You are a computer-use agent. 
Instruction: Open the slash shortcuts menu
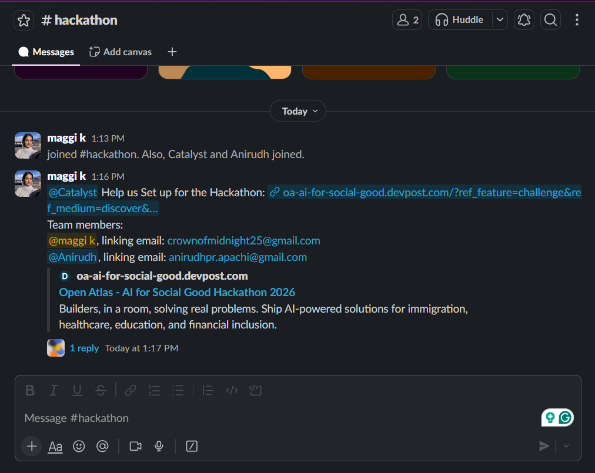click(192, 446)
